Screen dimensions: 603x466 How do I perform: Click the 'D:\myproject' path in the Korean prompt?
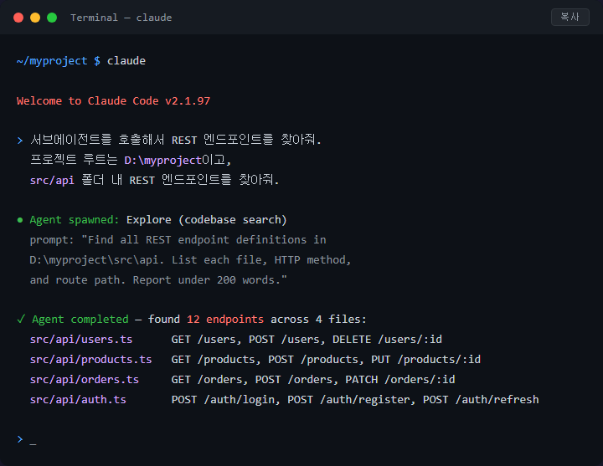[x=163, y=160]
